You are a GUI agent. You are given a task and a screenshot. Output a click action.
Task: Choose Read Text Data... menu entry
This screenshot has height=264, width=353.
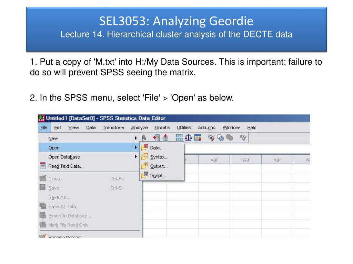(x=90, y=166)
